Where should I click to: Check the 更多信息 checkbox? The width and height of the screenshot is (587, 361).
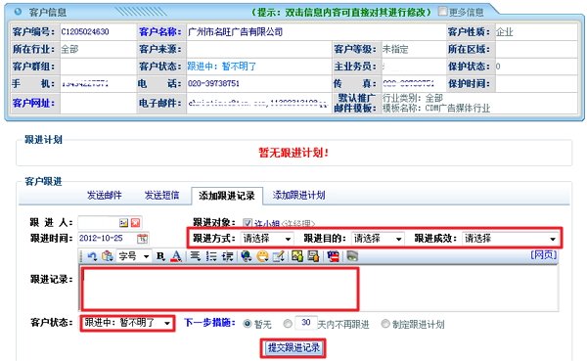pos(442,12)
